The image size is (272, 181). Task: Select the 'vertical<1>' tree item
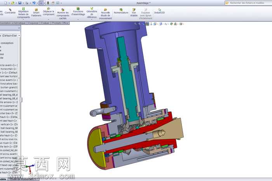pos(9,125)
